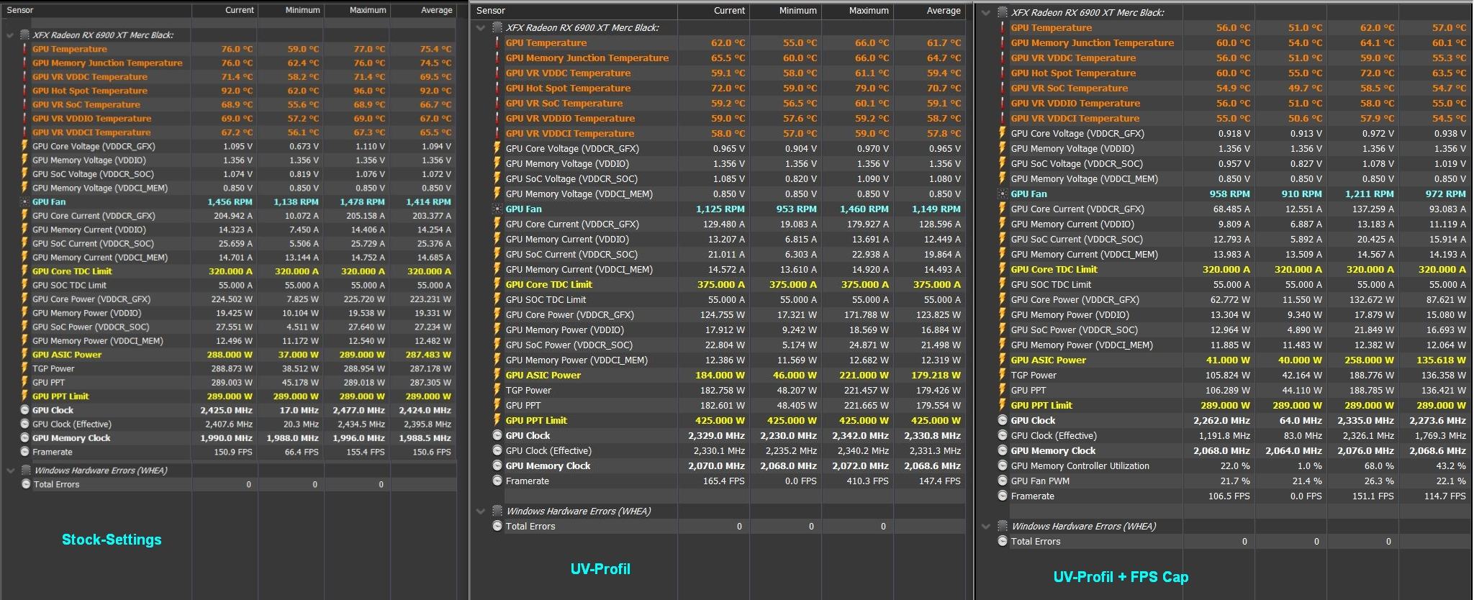The width and height of the screenshot is (1474, 600).
Task: Select 2,425.0 MHz GPU Clock value in Stock-Settings
Action: (226, 410)
